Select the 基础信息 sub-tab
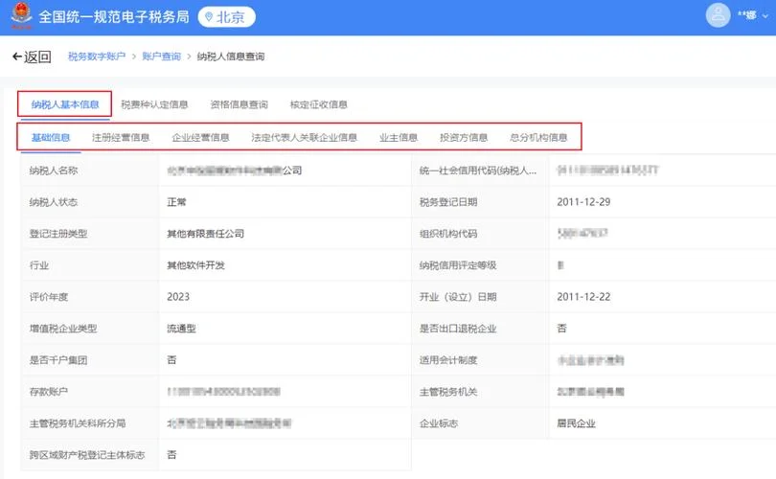Viewport: 776px width, 479px height. tap(51, 138)
